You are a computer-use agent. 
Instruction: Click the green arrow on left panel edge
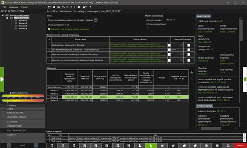point(2,80)
